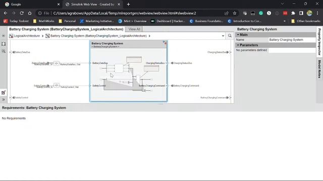
Task: Open the Chrome three-dot menu
Action: (317, 13)
